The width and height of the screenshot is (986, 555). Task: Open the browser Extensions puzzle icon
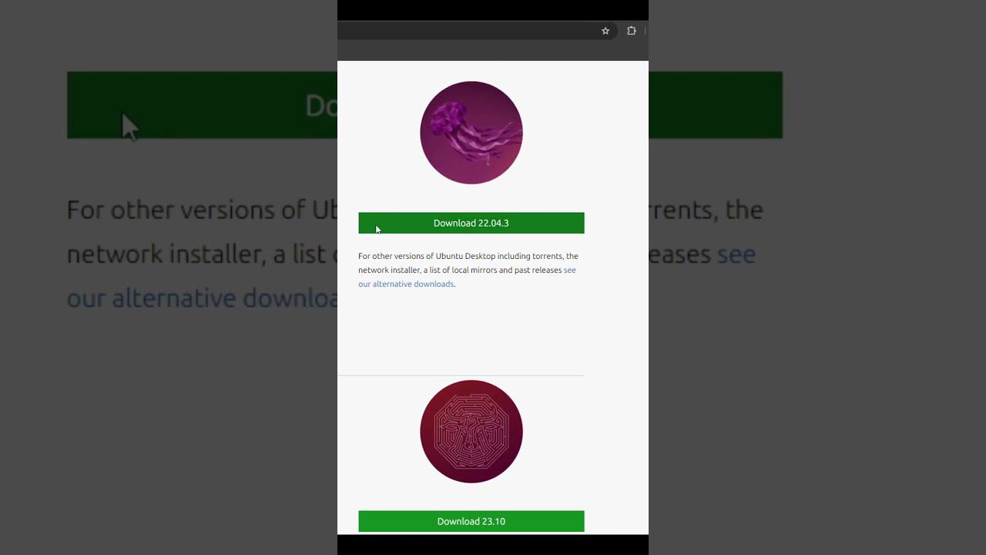[632, 31]
